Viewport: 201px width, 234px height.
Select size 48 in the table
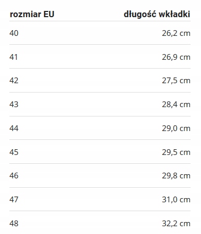(x=14, y=224)
